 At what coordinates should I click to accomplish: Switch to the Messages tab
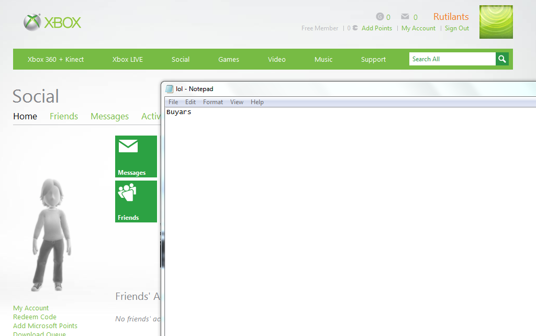[x=109, y=116]
